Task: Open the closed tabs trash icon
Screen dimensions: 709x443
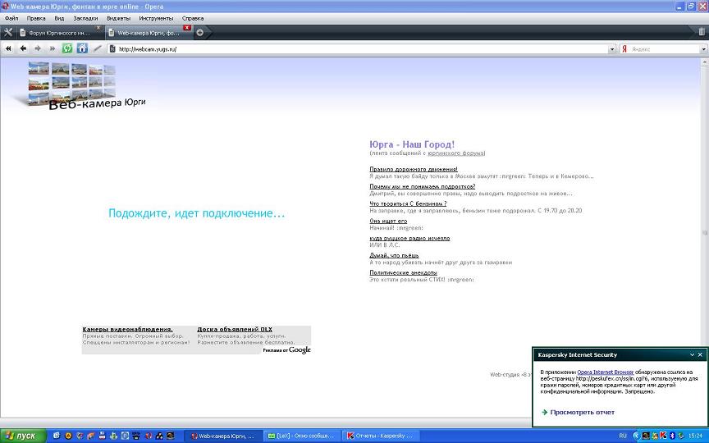Action: click(x=702, y=32)
